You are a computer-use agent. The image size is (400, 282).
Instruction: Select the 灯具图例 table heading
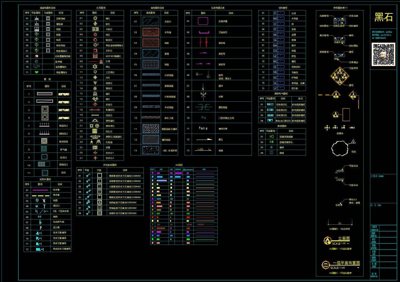(x=100, y=8)
